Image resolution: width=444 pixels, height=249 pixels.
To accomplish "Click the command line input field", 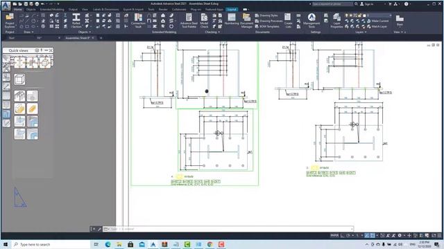I will tap(228, 229).
